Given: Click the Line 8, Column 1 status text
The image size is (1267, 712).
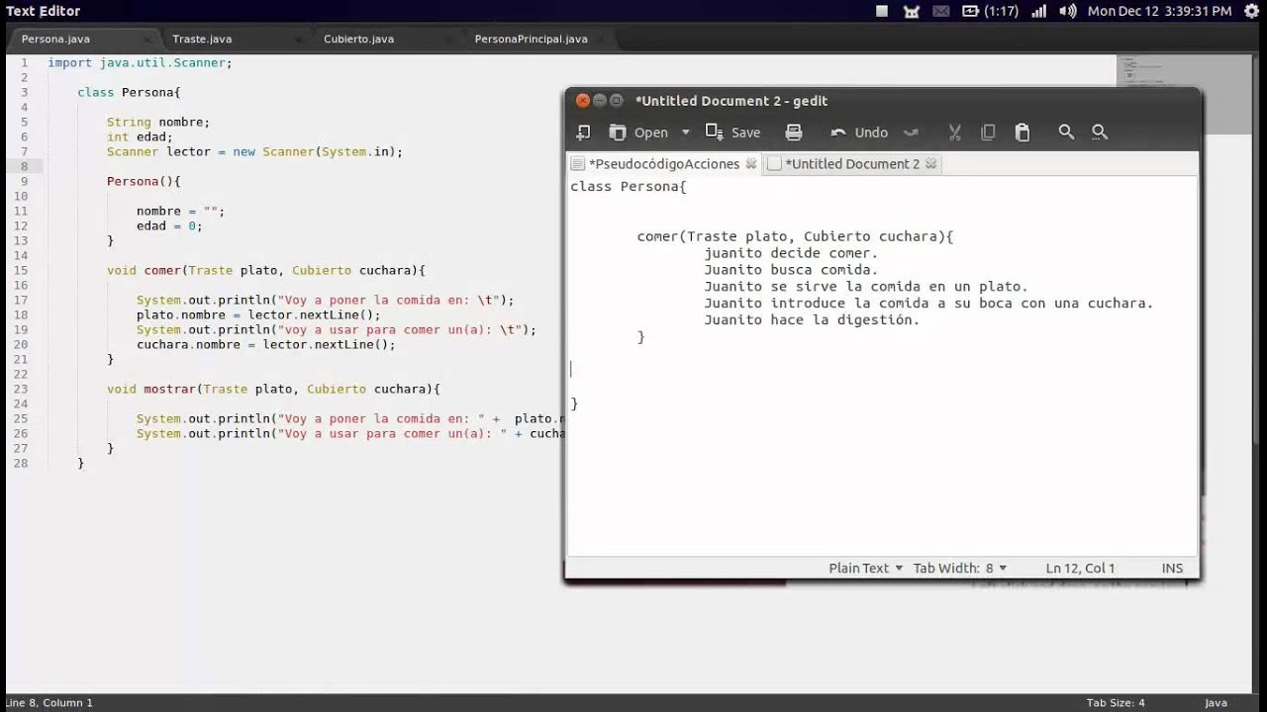Looking at the screenshot, I should [x=48, y=703].
